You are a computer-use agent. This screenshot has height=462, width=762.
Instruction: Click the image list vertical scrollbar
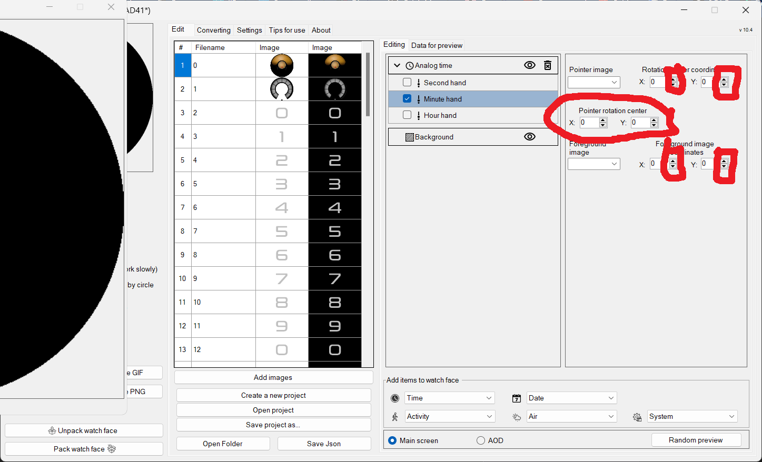coord(368,84)
